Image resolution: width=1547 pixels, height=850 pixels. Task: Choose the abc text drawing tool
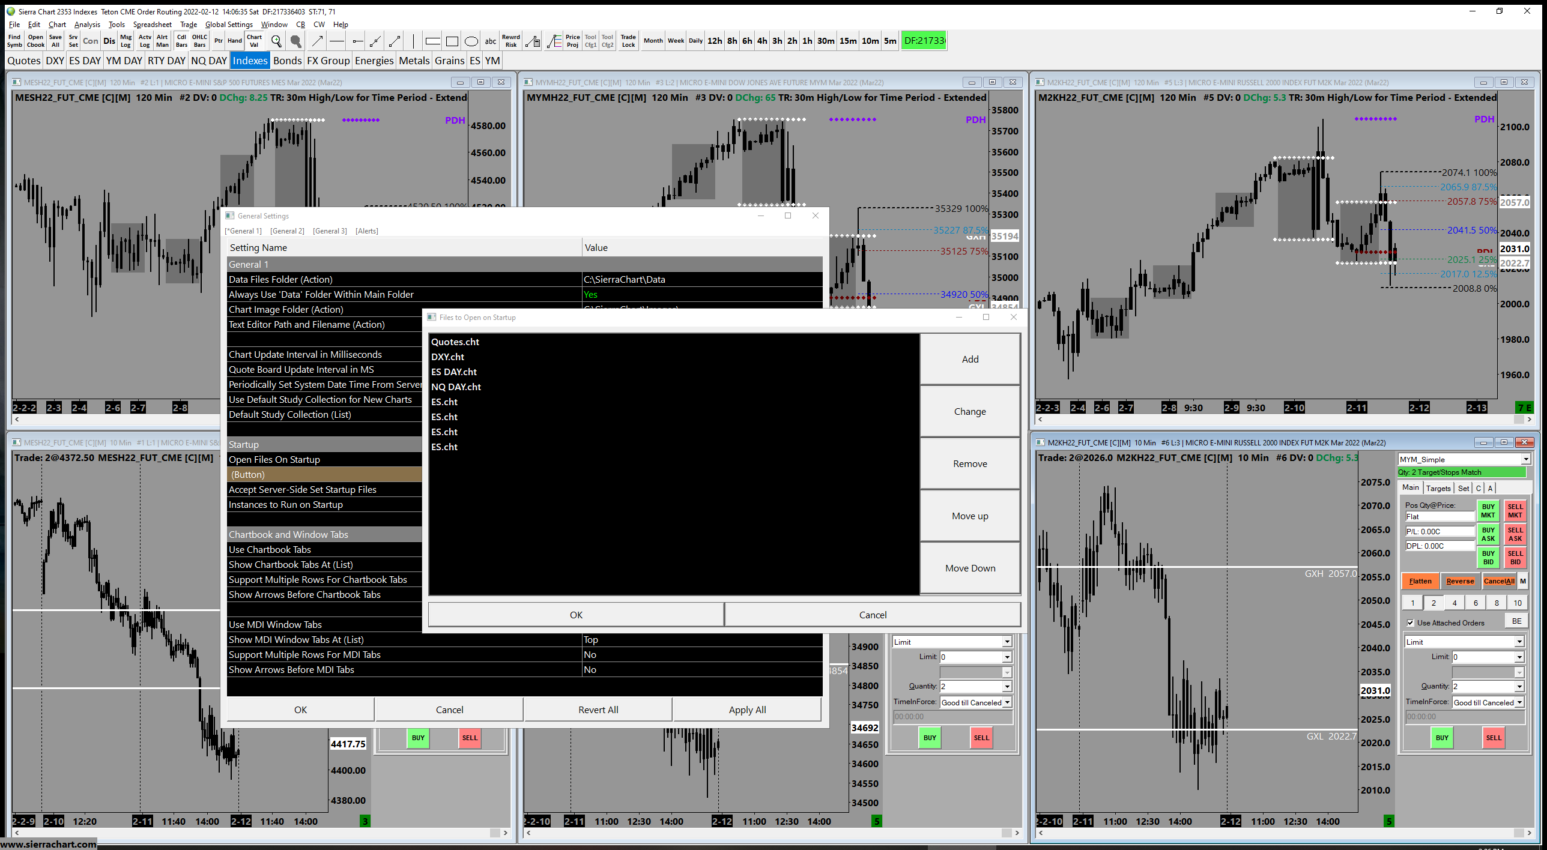pos(491,41)
